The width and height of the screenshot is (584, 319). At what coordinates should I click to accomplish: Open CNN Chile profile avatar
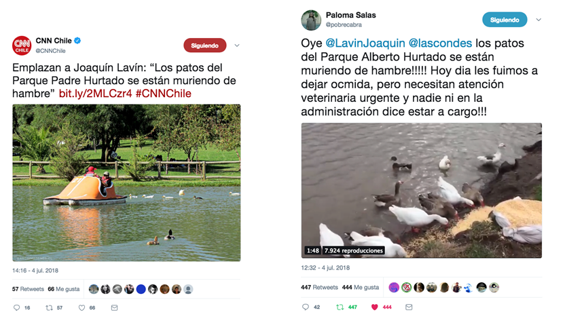[x=22, y=45]
